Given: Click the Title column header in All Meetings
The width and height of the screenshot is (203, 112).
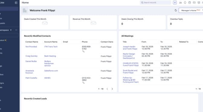Looking at the screenshot, I should tap(124, 42).
